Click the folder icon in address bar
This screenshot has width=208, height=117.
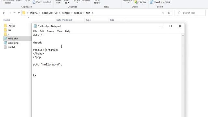pos(24,13)
